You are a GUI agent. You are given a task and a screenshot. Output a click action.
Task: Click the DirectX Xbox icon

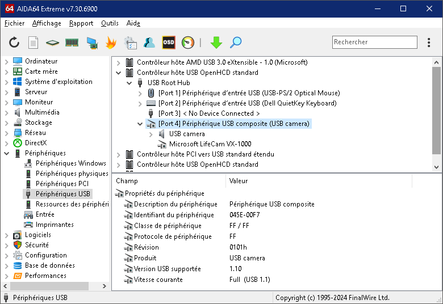point(18,143)
